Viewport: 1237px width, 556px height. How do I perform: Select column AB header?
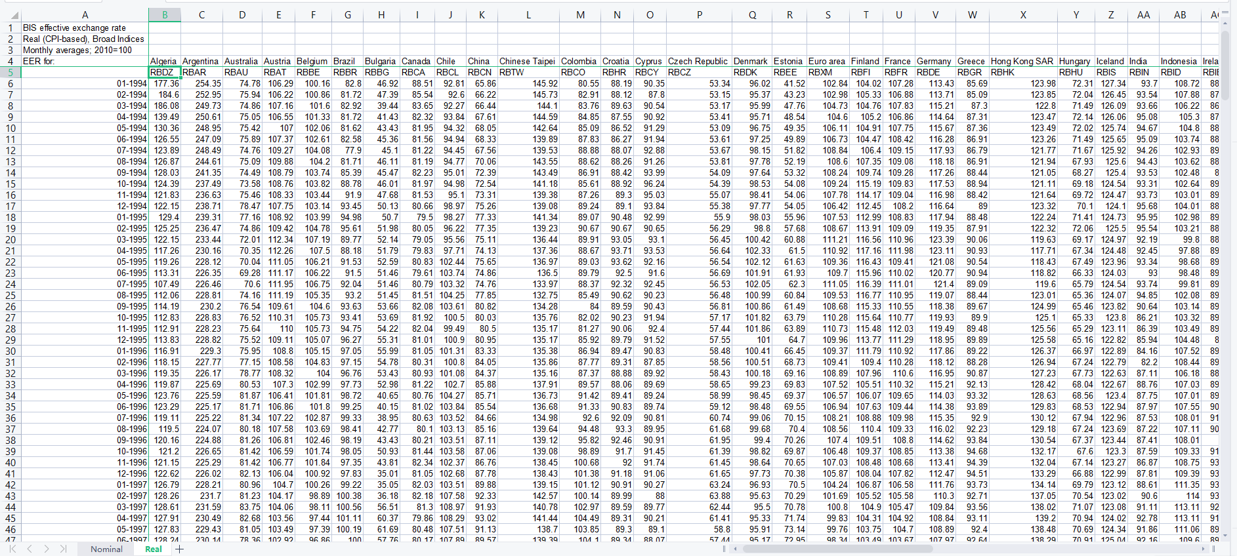1180,14
